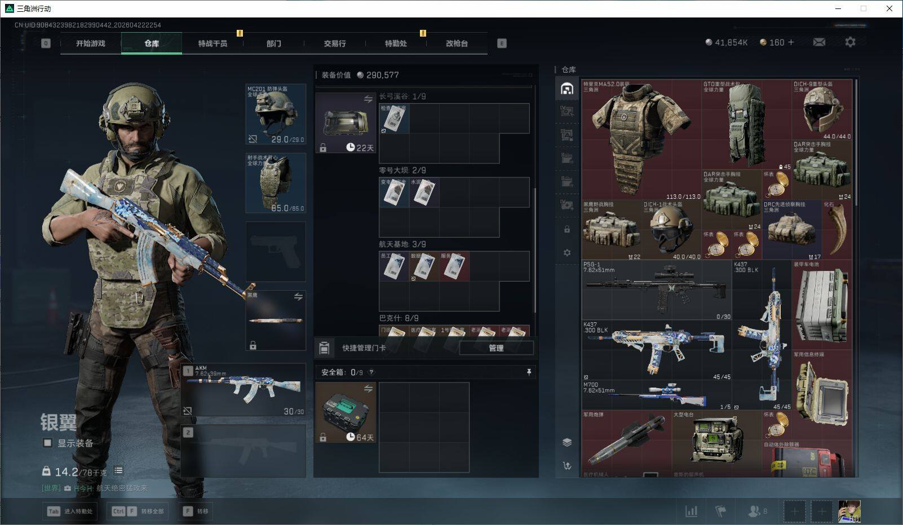The width and height of the screenshot is (903, 525).
Task: Open the statistics bar chart icon
Action: tap(691, 511)
